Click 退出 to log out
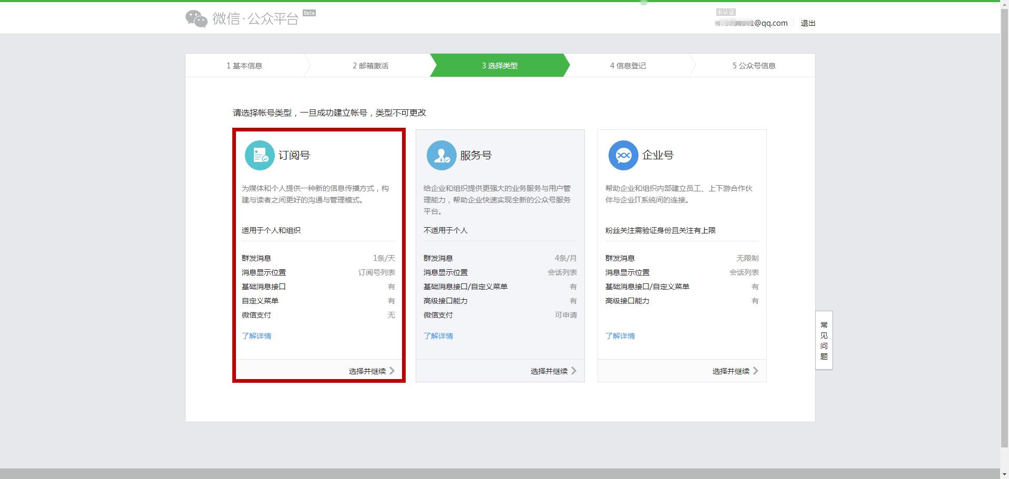The height and width of the screenshot is (479, 1009). [x=808, y=23]
